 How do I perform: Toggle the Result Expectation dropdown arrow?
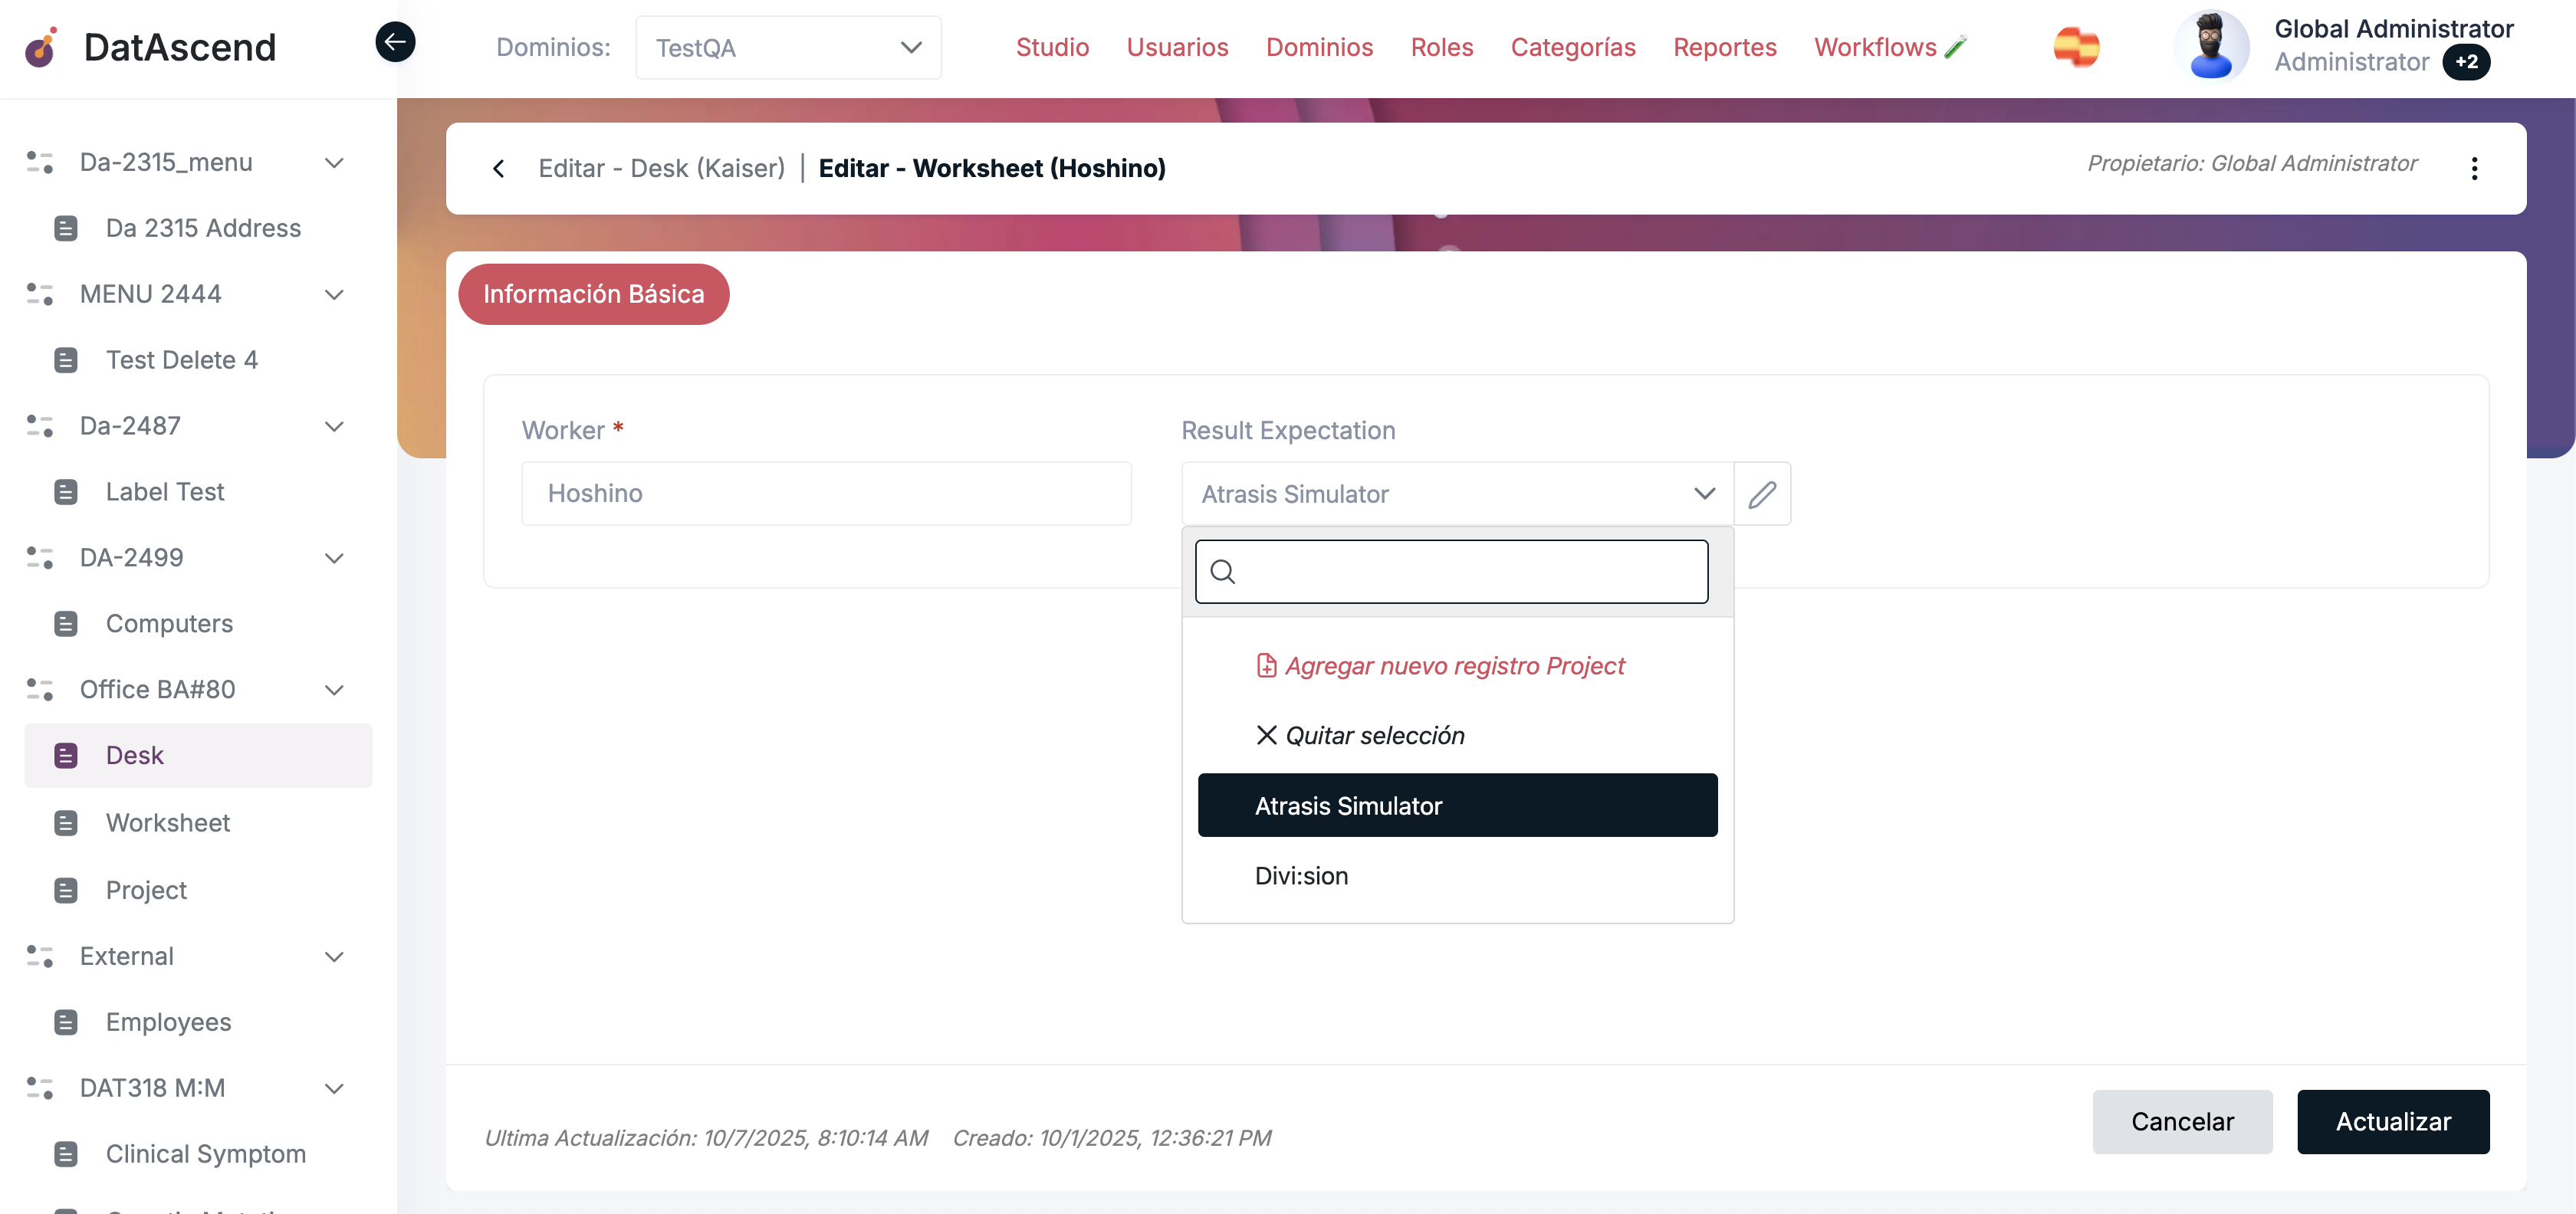[x=1704, y=494]
